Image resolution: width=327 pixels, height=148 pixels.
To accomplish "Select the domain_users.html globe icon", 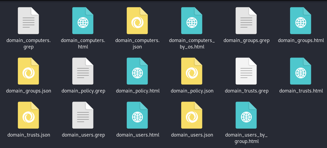I will coord(137,115).
